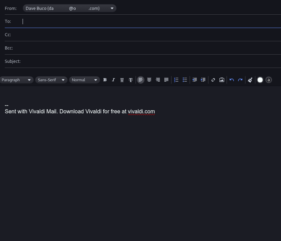Toggle underline formatting
The height and width of the screenshot is (241, 281).
(122, 80)
